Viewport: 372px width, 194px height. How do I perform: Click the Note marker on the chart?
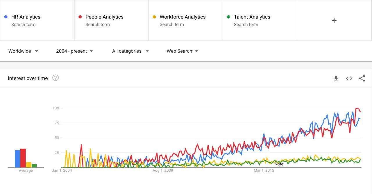click(279, 164)
